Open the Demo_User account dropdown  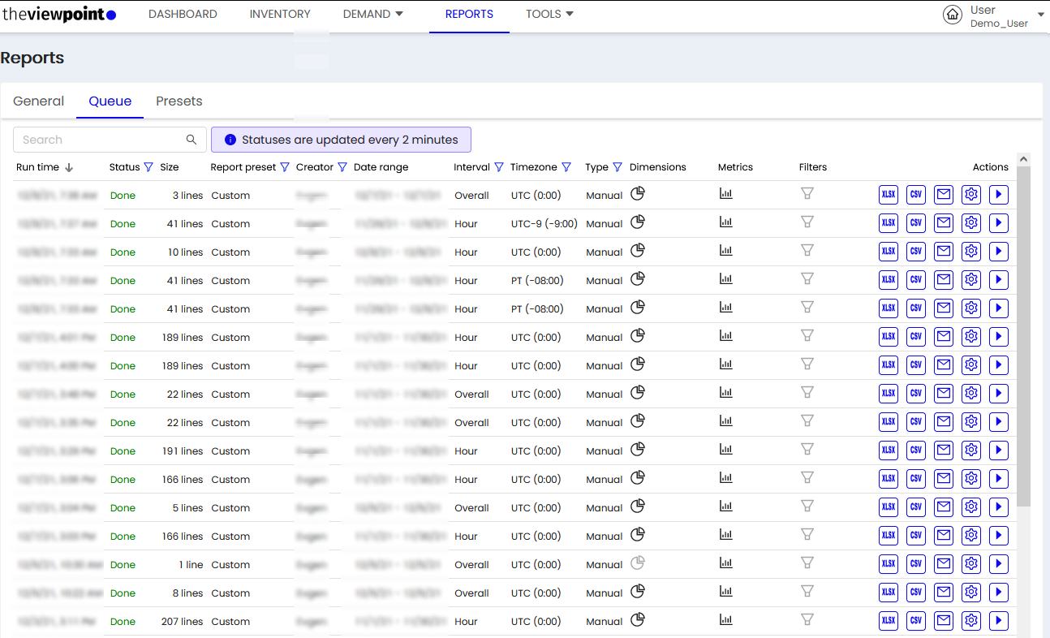pos(1041,15)
